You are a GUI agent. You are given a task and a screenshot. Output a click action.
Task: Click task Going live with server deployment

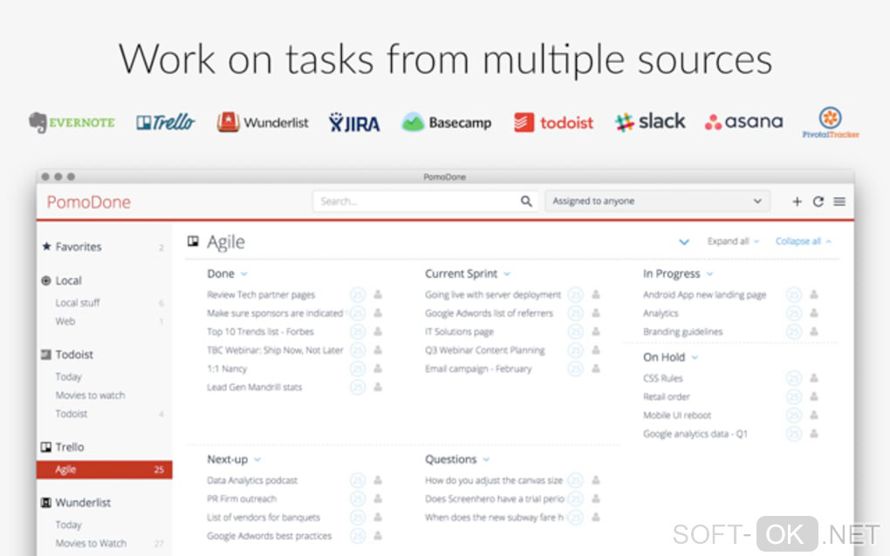[x=493, y=295]
